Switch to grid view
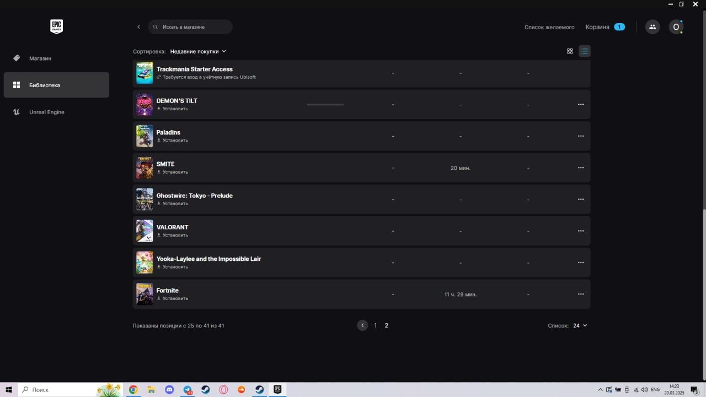Image resolution: width=706 pixels, height=397 pixels. (570, 51)
